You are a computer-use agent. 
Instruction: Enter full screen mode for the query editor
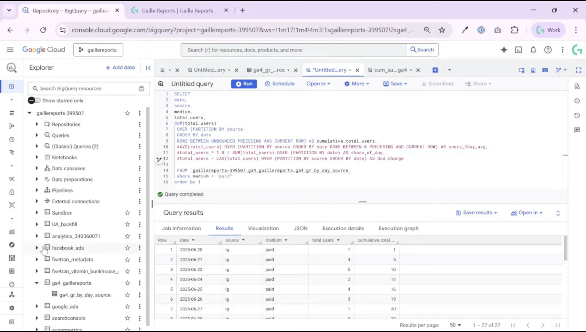point(579,70)
